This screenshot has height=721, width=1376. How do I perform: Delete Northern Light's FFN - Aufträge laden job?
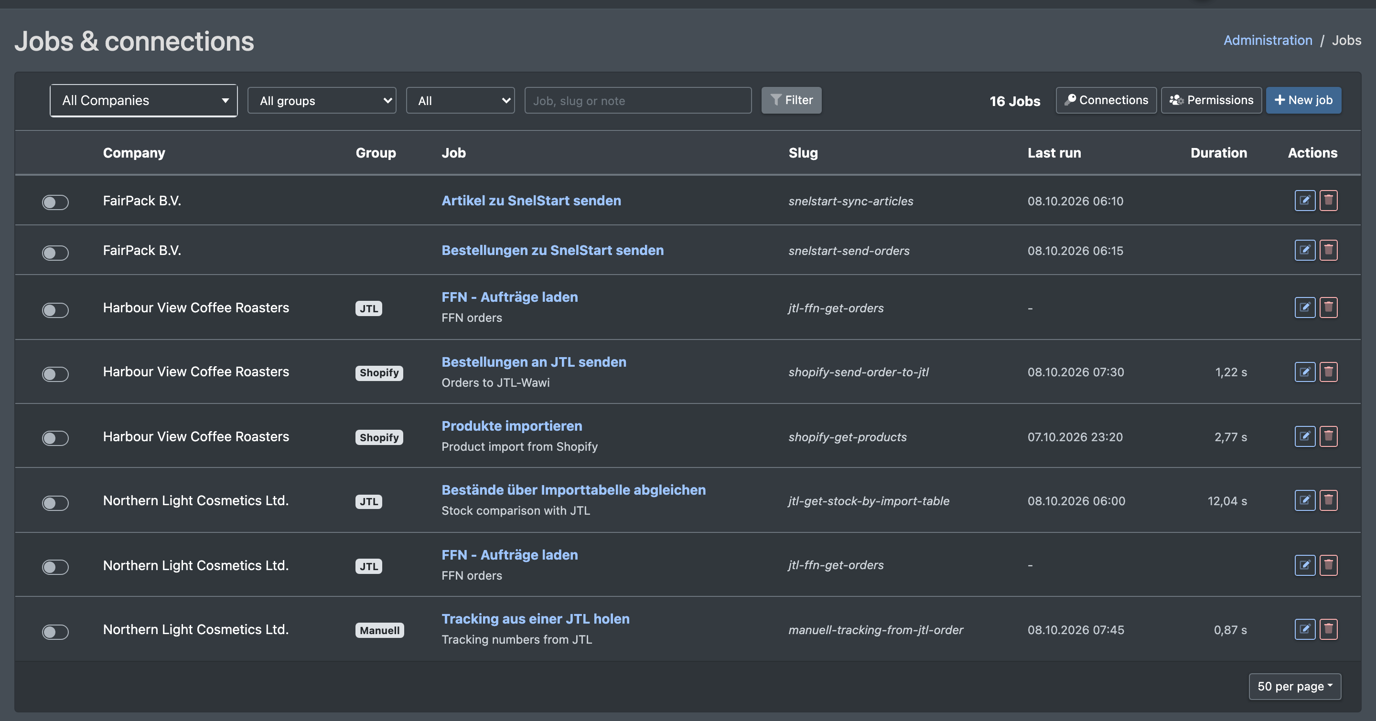pyautogui.click(x=1328, y=565)
